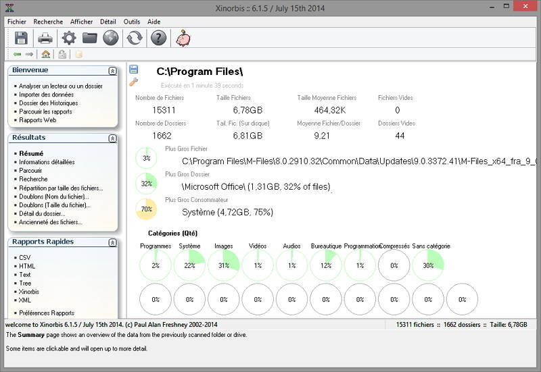Click the Images 31% category chart

224,265
